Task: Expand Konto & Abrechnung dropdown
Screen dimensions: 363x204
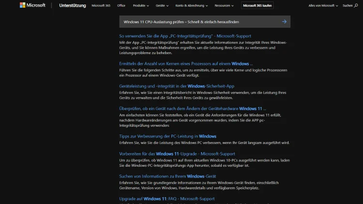Action: [x=192, y=5]
